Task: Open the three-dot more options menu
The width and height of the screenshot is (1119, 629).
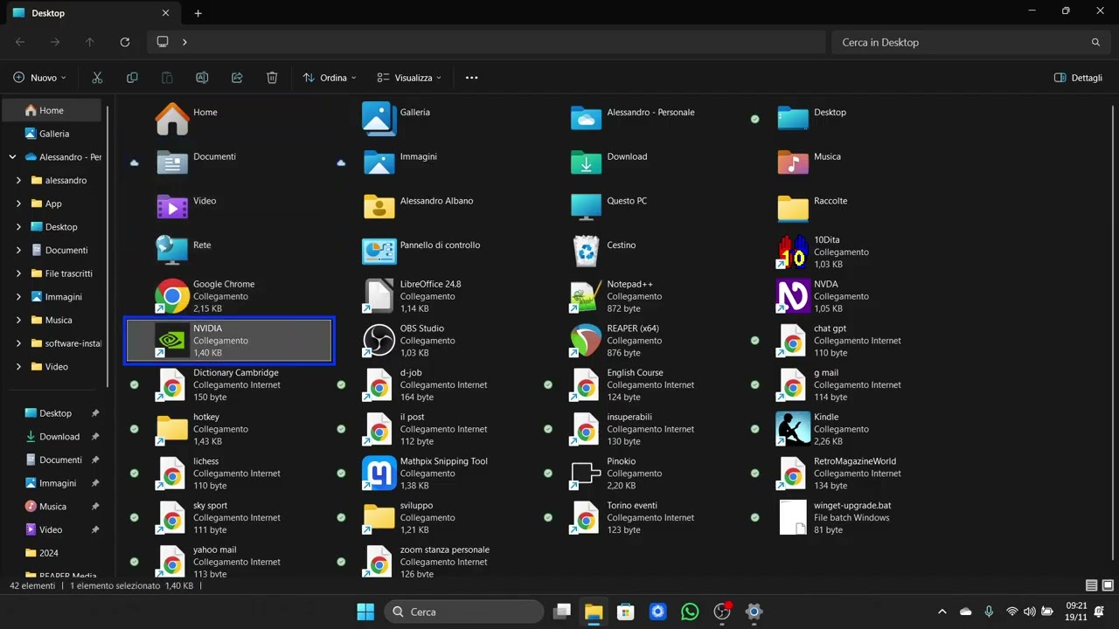Action: coord(472,78)
